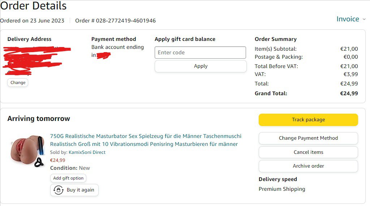Focus the gift card Enter code field
This screenshot has width=370, height=206.
point(200,52)
